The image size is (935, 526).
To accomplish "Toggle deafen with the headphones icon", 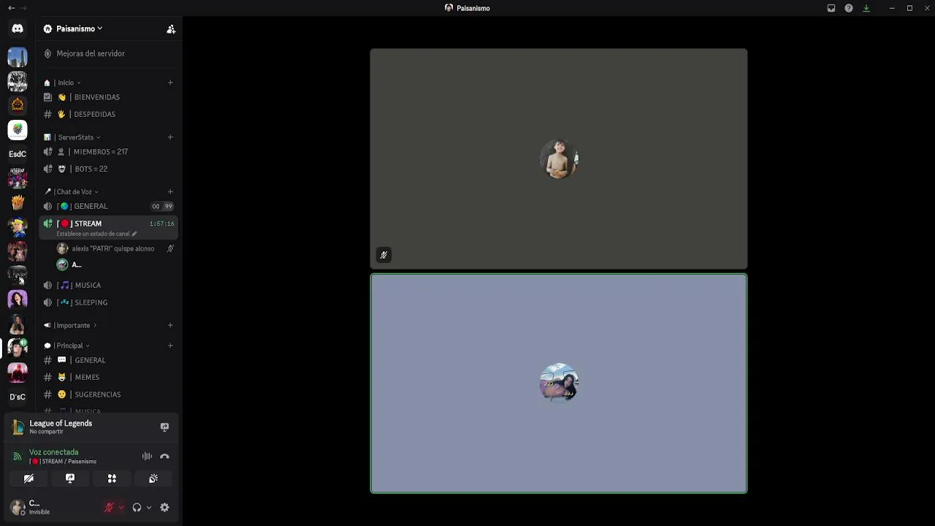I will (x=137, y=508).
